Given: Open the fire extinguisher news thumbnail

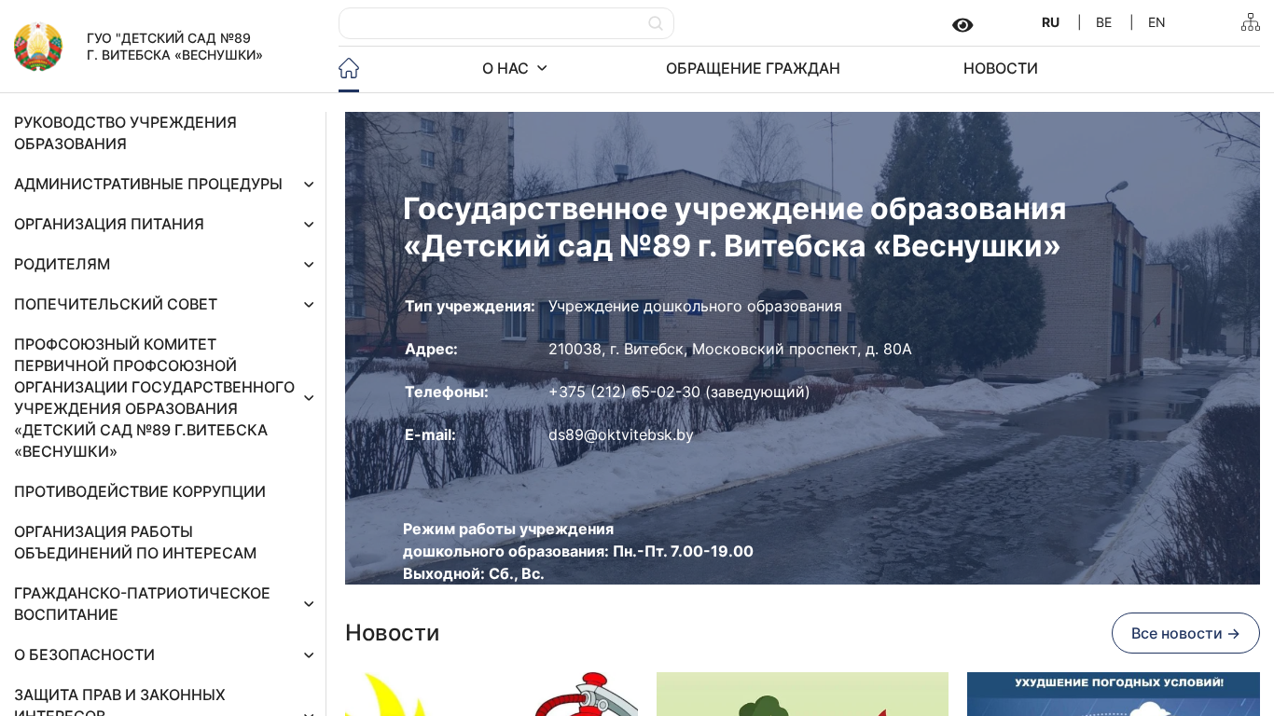Looking at the screenshot, I should [x=492, y=695].
